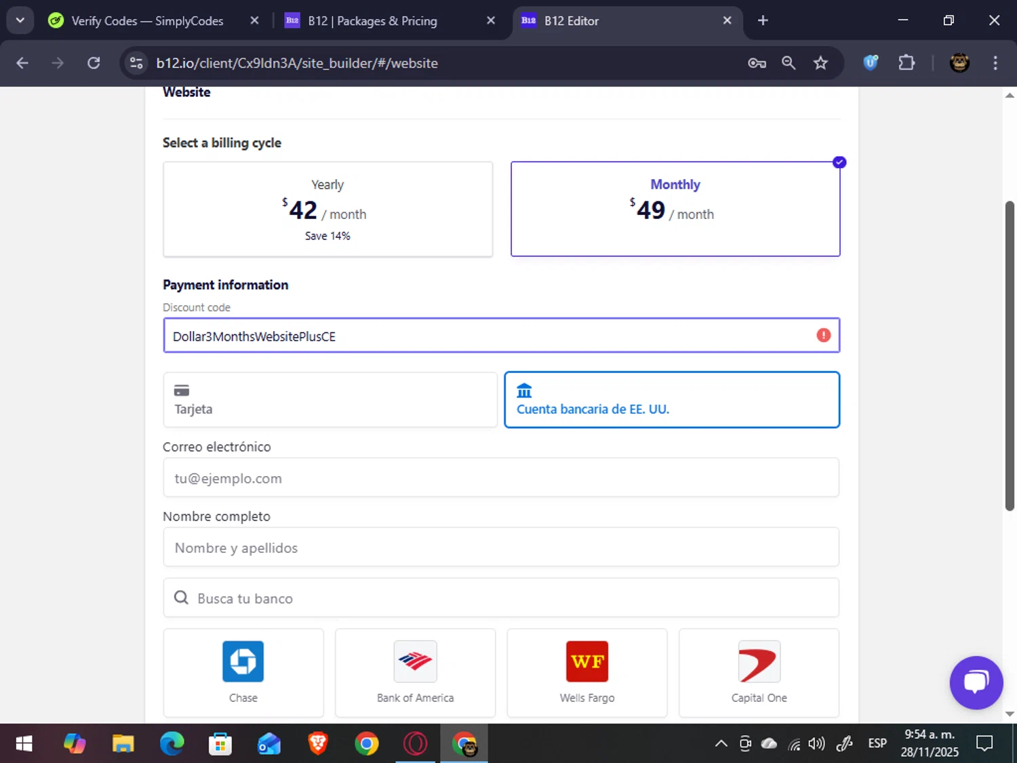Select Chase bank
Image resolution: width=1017 pixels, height=763 pixels.
click(x=243, y=672)
